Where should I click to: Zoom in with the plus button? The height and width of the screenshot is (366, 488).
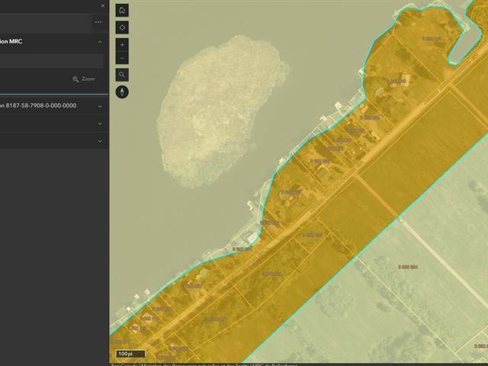click(123, 45)
